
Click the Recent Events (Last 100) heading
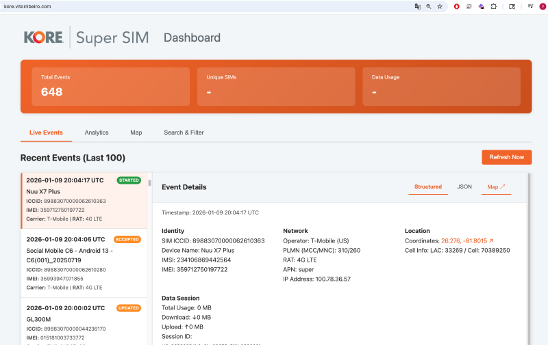click(x=73, y=158)
